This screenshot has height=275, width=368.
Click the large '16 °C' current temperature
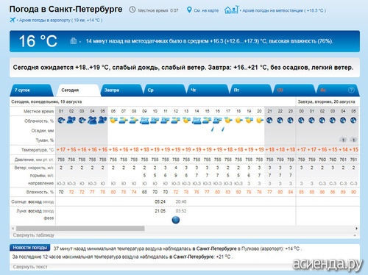click(38, 41)
